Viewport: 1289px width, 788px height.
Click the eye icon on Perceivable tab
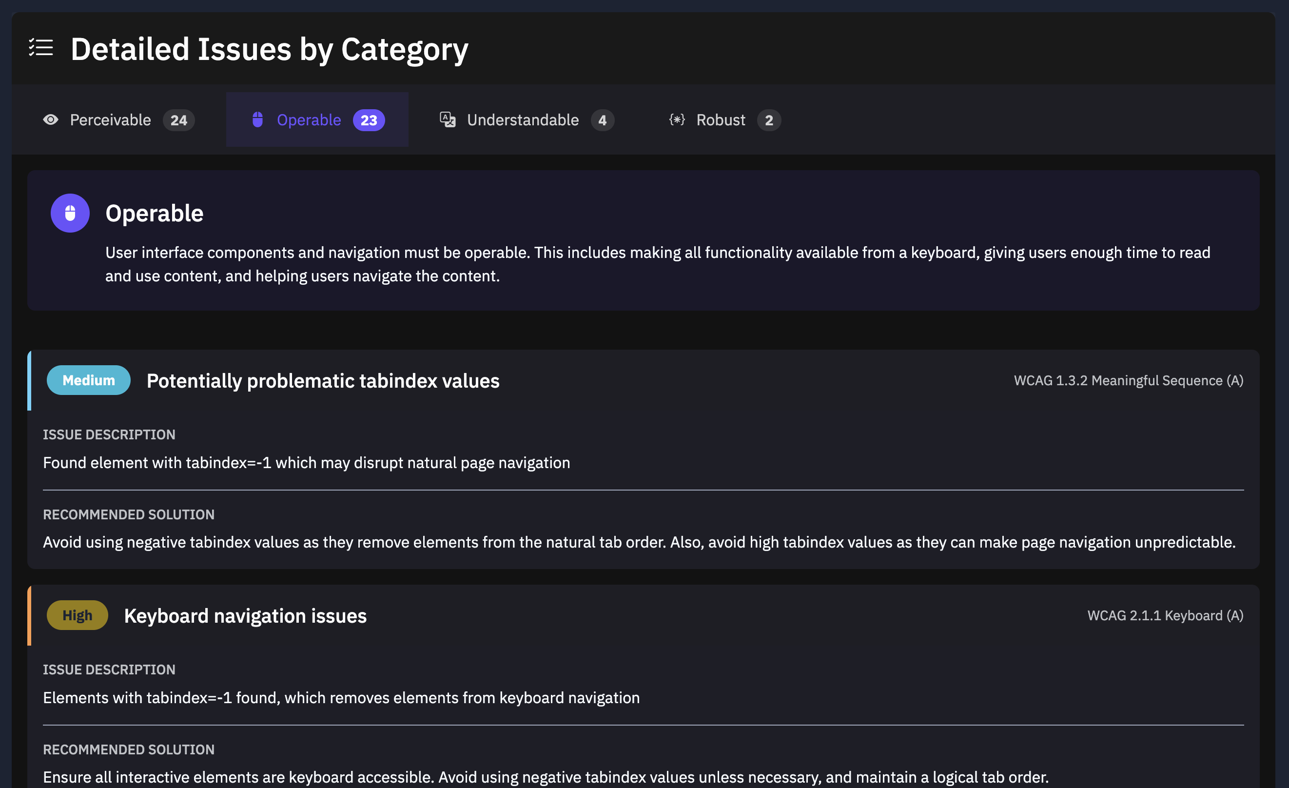click(x=51, y=120)
